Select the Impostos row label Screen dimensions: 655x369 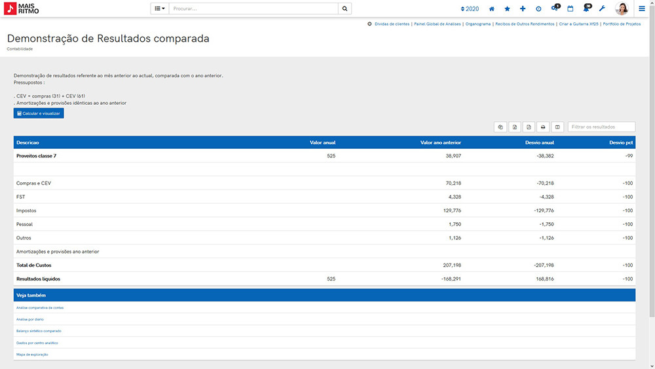26,210
